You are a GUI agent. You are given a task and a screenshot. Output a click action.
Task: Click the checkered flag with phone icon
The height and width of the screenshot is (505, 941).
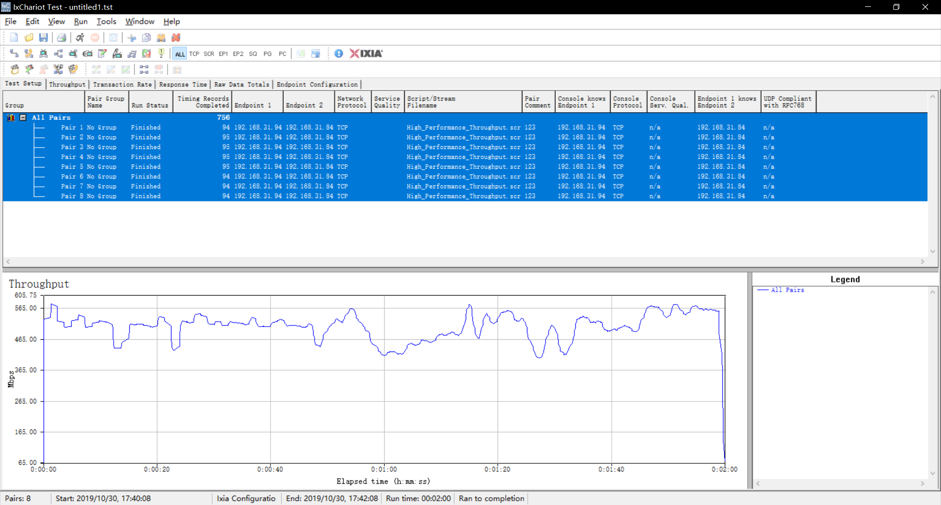[73, 69]
